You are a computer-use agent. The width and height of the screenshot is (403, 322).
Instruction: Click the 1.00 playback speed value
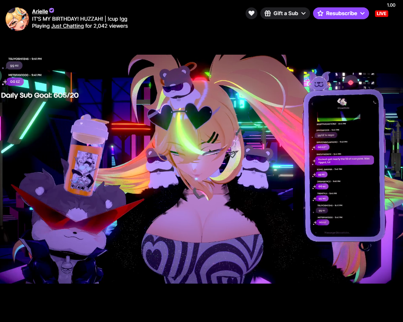point(391,5)
